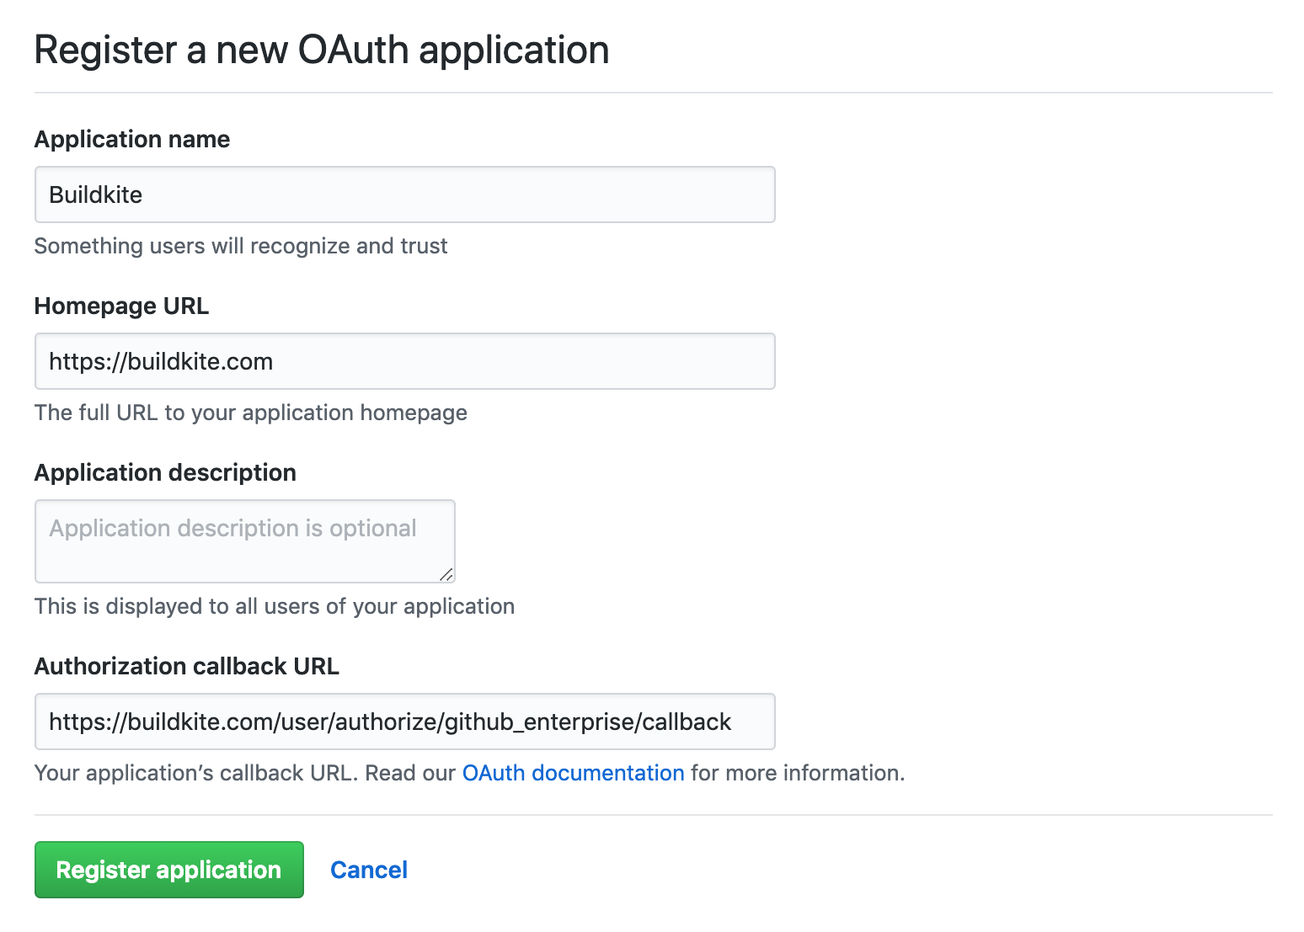Click the Homepage URL label
This screenshot has height=932, width=1304.
(x=120, y=306)
